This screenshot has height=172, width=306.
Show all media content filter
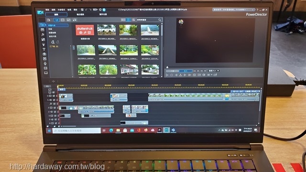tap(56, 20)
